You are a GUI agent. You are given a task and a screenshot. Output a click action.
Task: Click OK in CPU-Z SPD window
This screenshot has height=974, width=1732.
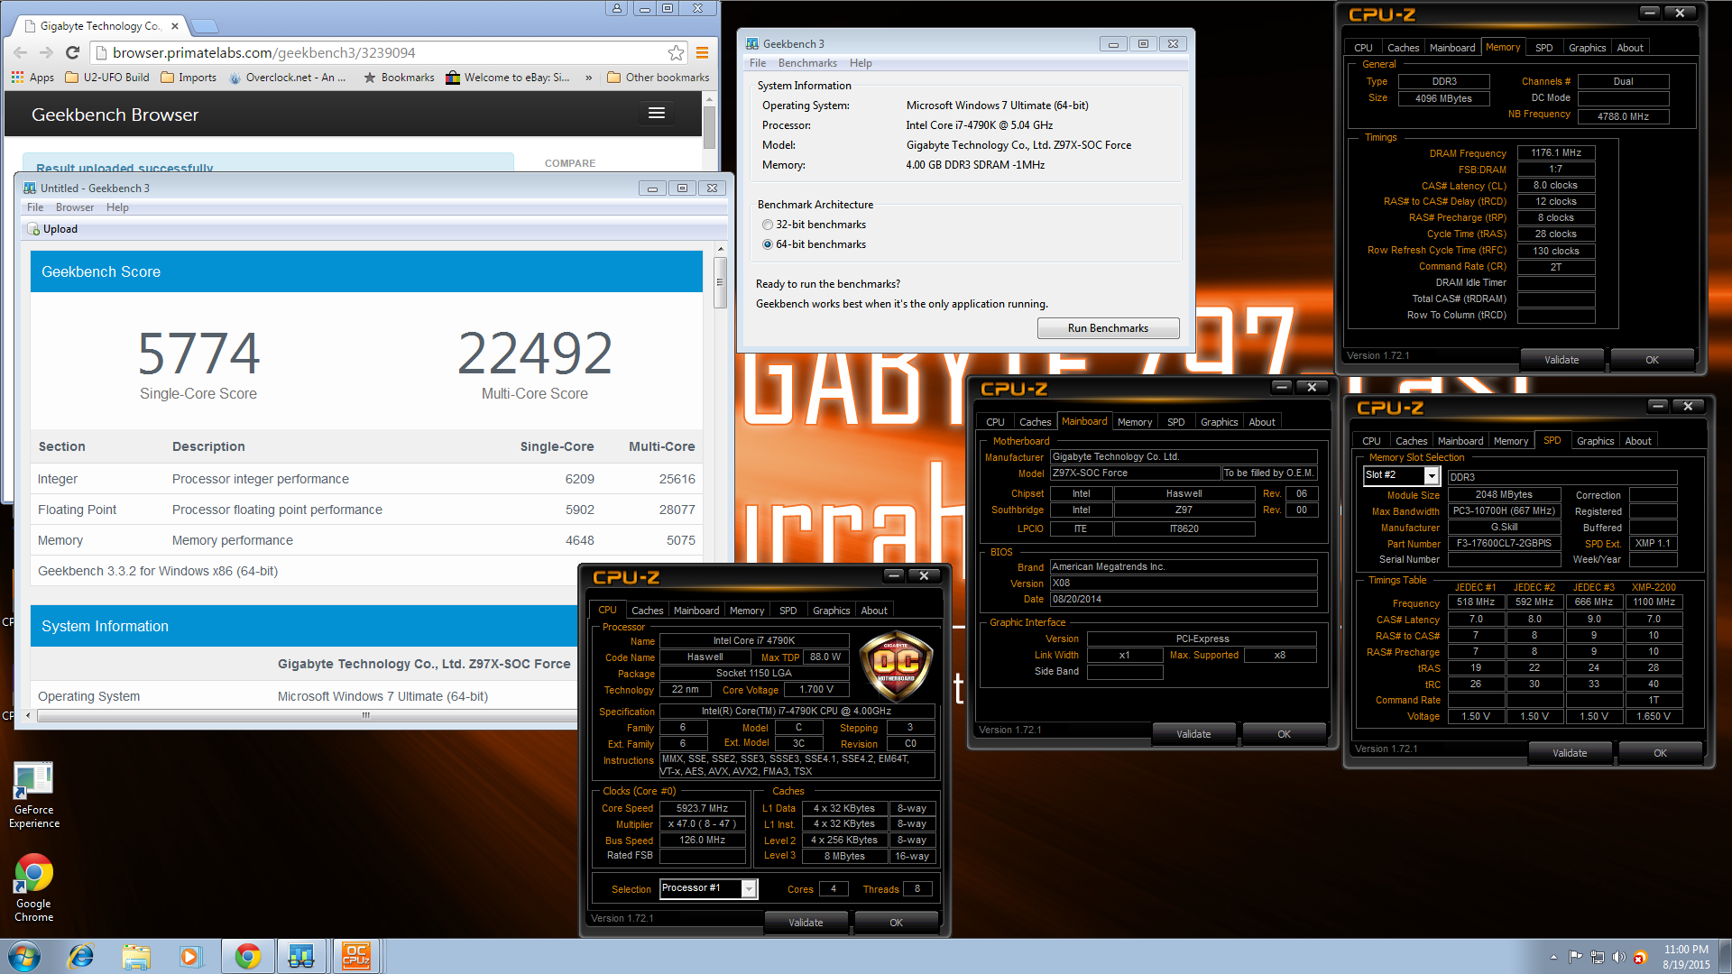[1660, 753]
